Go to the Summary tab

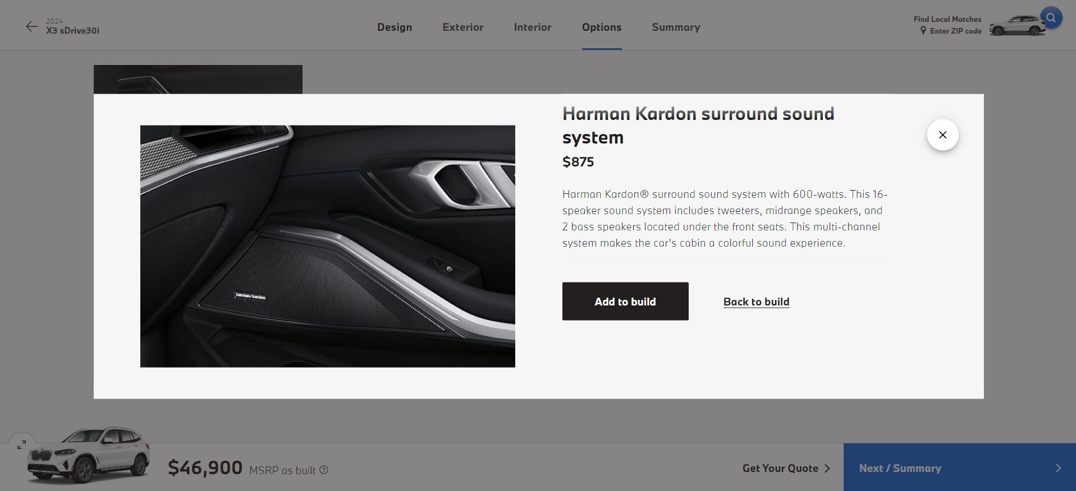click(676, 27)
